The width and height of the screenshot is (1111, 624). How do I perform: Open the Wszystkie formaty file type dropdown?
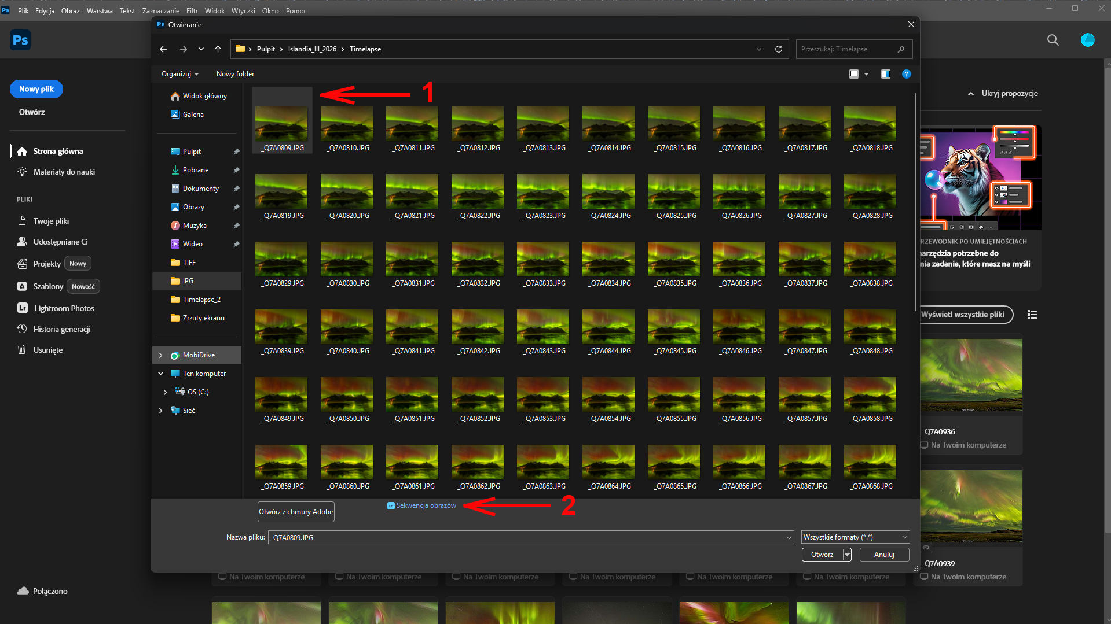[855, 537]
